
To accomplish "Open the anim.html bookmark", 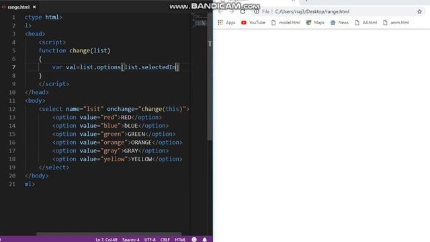I will pos(396,22).
